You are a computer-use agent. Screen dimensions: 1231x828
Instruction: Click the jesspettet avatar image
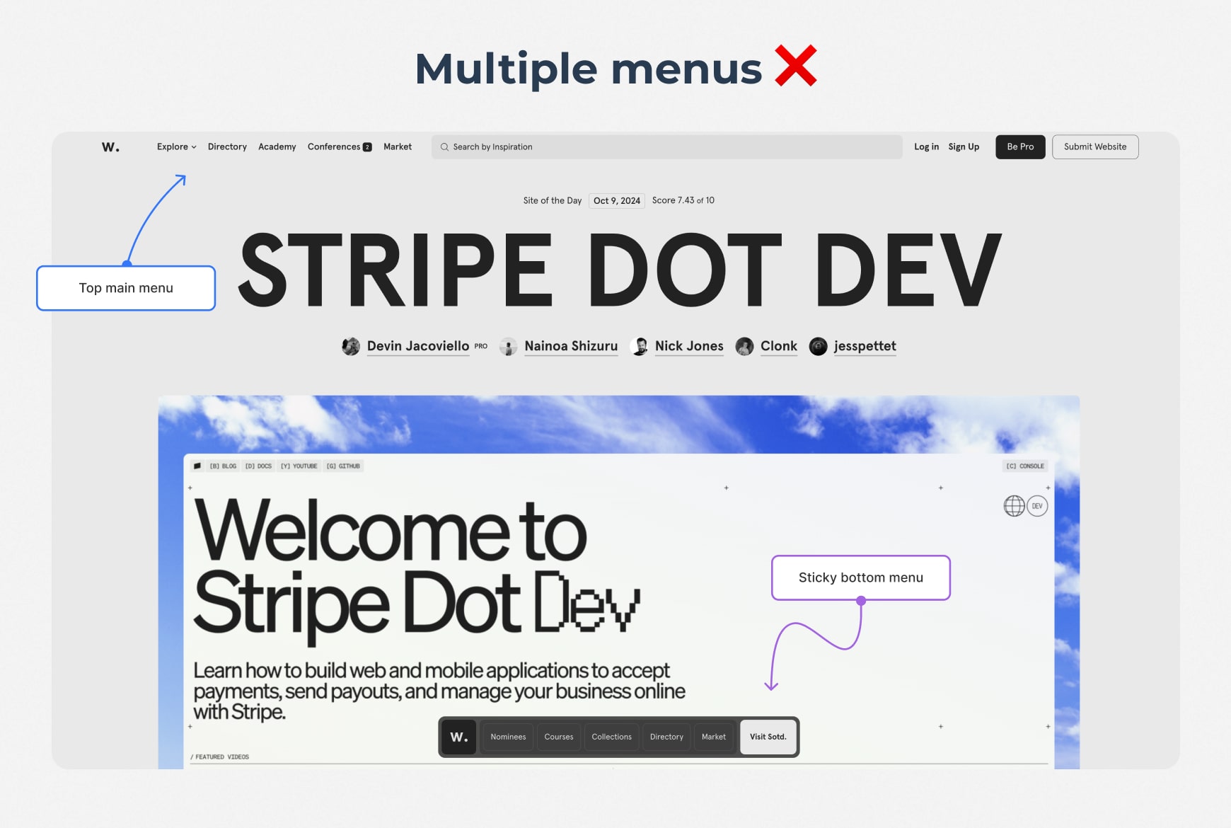[x=818, y=346]
